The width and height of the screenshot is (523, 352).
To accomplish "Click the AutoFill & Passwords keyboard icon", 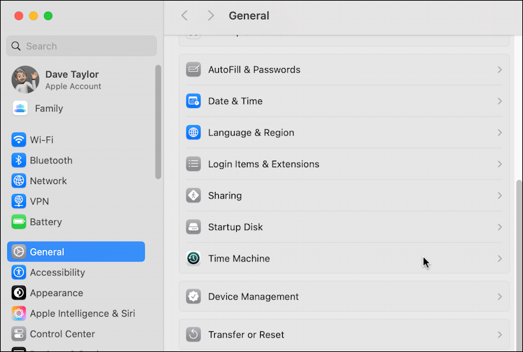I will coord(193,69).
